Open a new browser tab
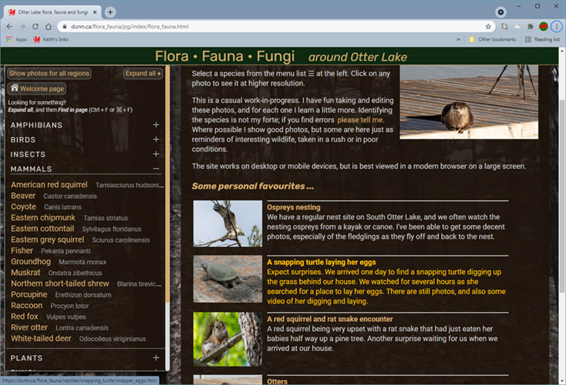Image resolution: width=566 pixels, height=385 pixels. click(110, 12)
